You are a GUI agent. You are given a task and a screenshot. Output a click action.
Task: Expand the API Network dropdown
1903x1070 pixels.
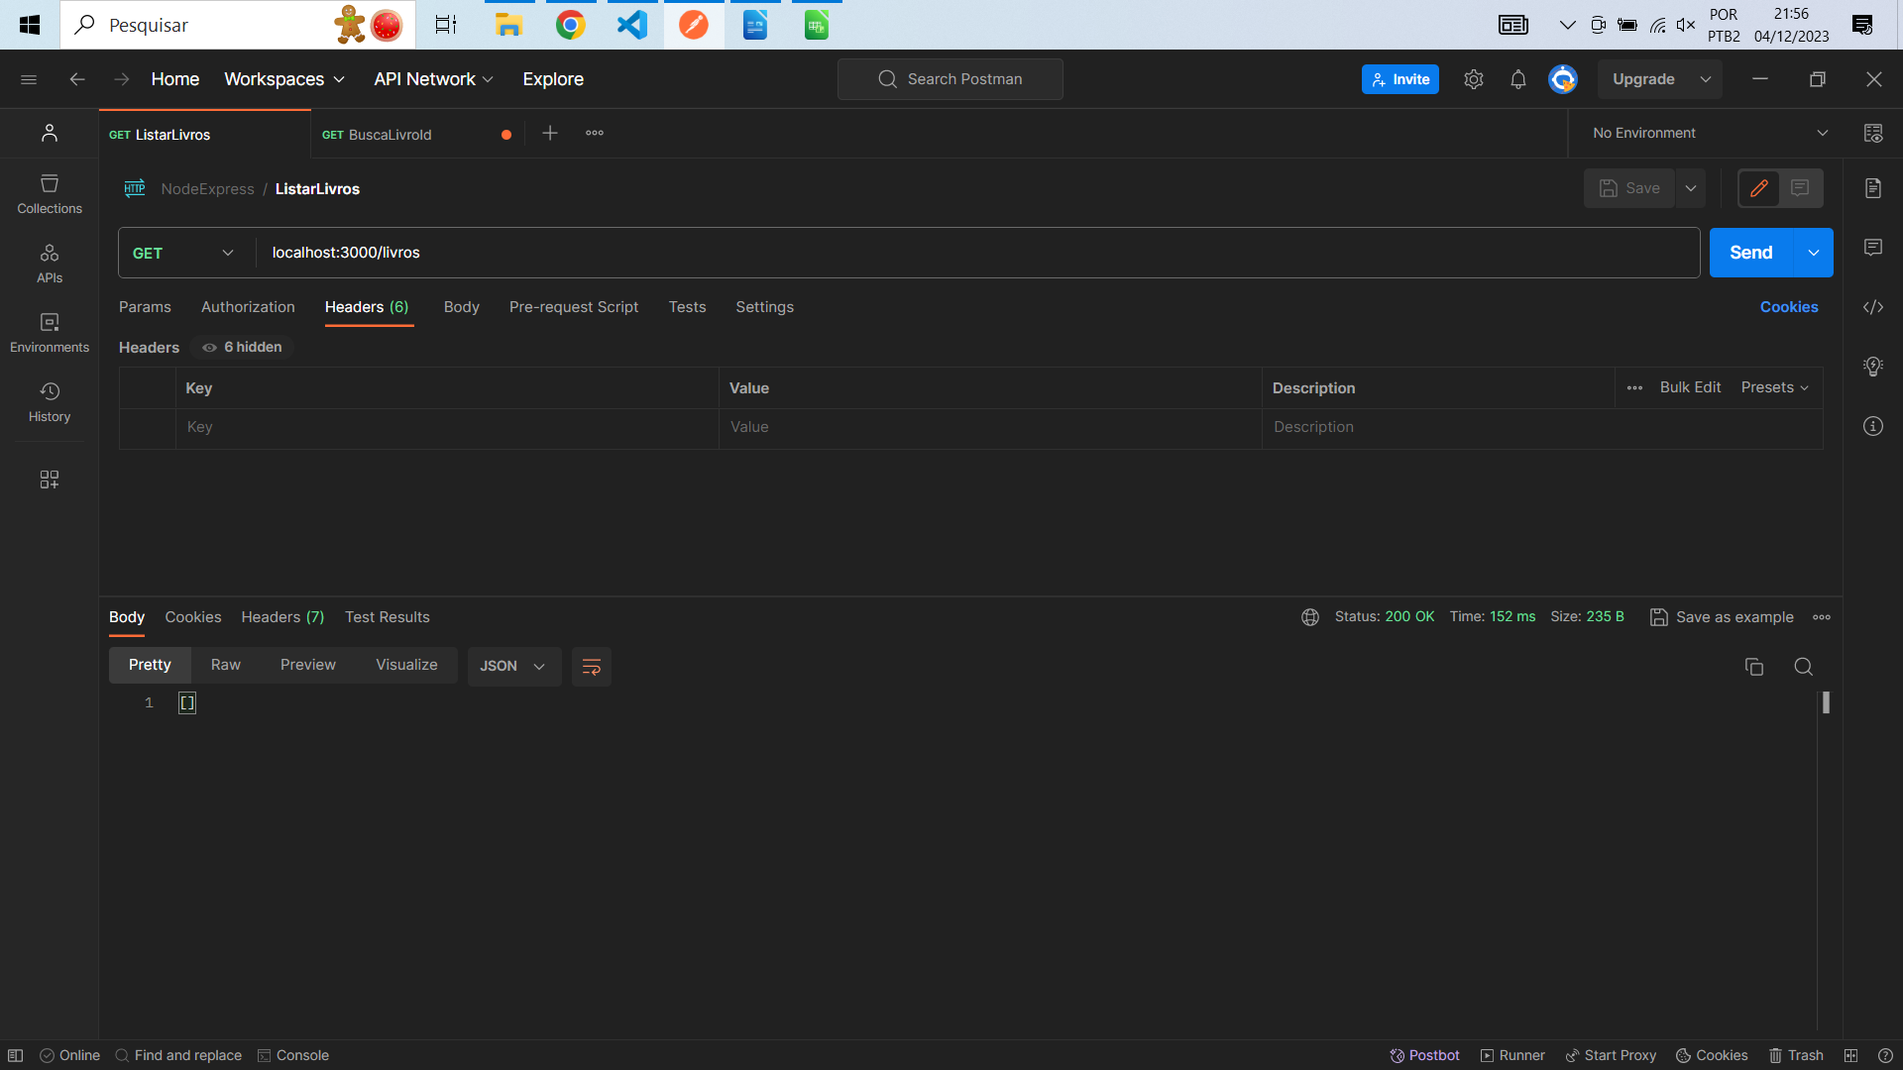coord(433,79)
